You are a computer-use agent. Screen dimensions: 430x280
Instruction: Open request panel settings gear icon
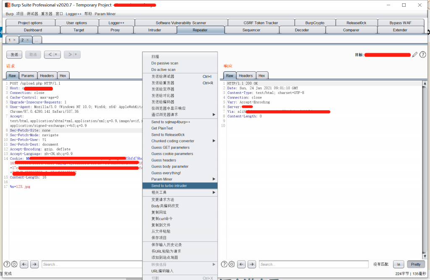point(14,264)
